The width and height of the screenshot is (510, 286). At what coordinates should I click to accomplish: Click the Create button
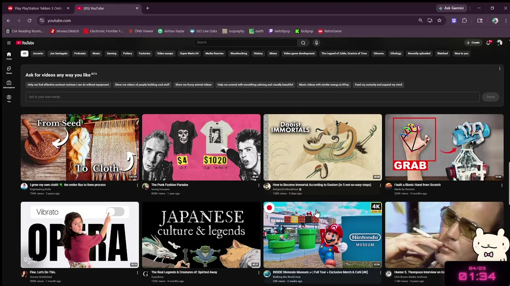point(473,43)
